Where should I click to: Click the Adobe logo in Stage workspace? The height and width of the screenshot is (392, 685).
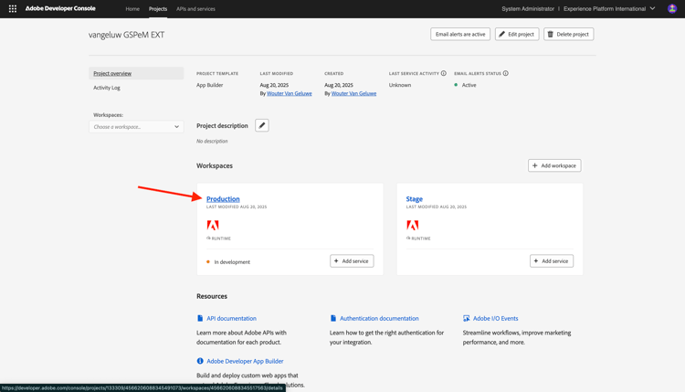point(413,225)
